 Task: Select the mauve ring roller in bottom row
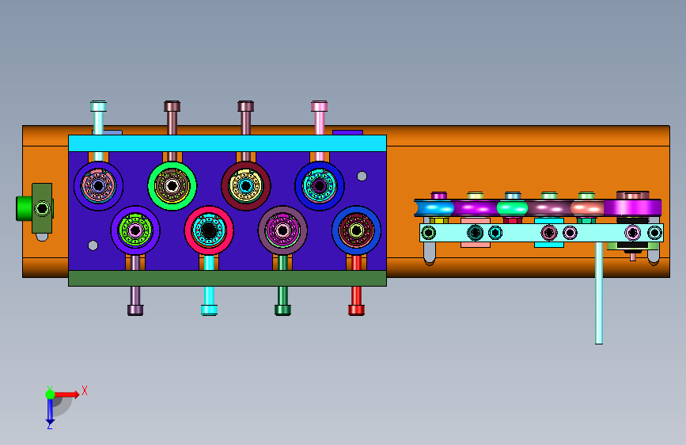coord(282,230)
